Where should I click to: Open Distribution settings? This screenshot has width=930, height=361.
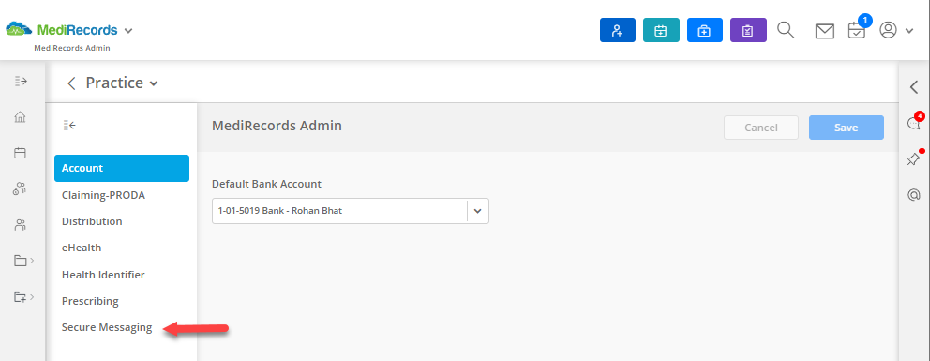click(92, 221)
